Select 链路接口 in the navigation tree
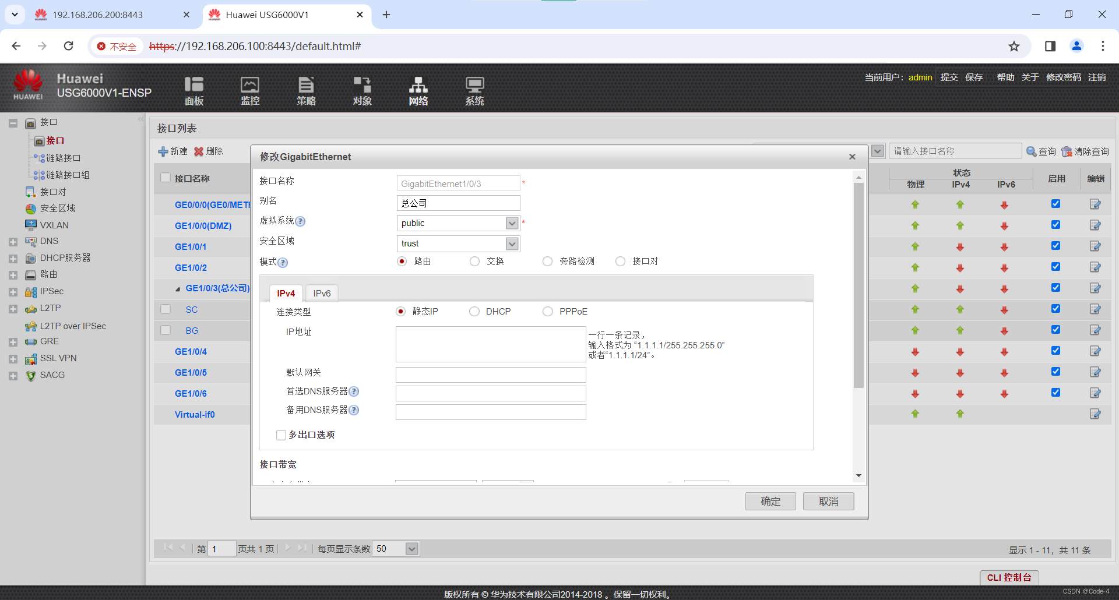The height and width of the screenshot is (600, 1119). 64,158
